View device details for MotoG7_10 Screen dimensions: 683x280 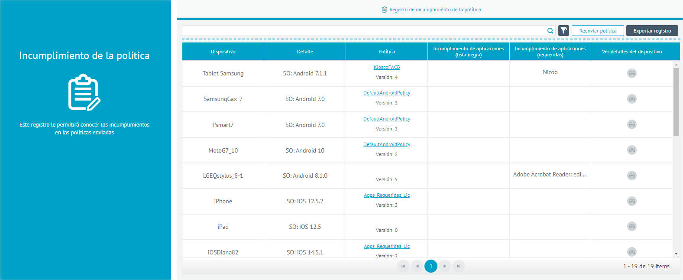(632, 150)
